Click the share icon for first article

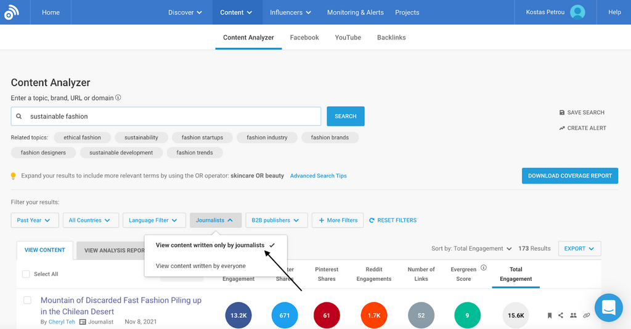pyautogui.click(x=561, y=315)
